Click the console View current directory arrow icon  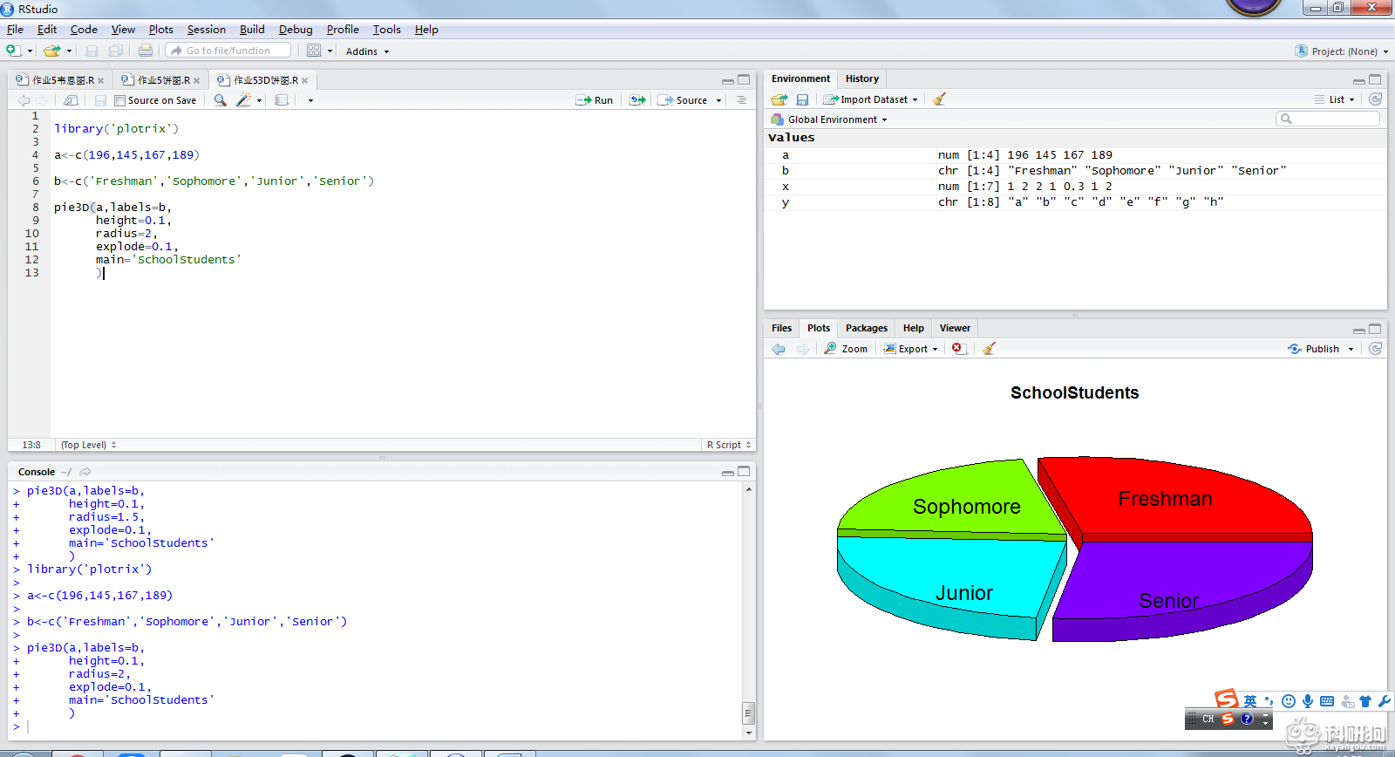pyautogui.click(x=85, y=472)
